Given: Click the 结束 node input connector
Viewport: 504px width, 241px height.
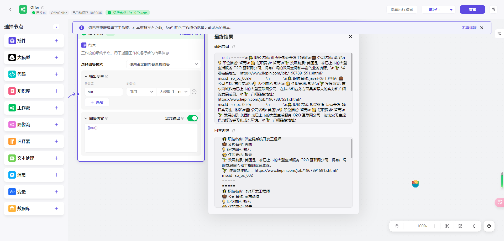Looking at the screenshot, I should 78,94.
